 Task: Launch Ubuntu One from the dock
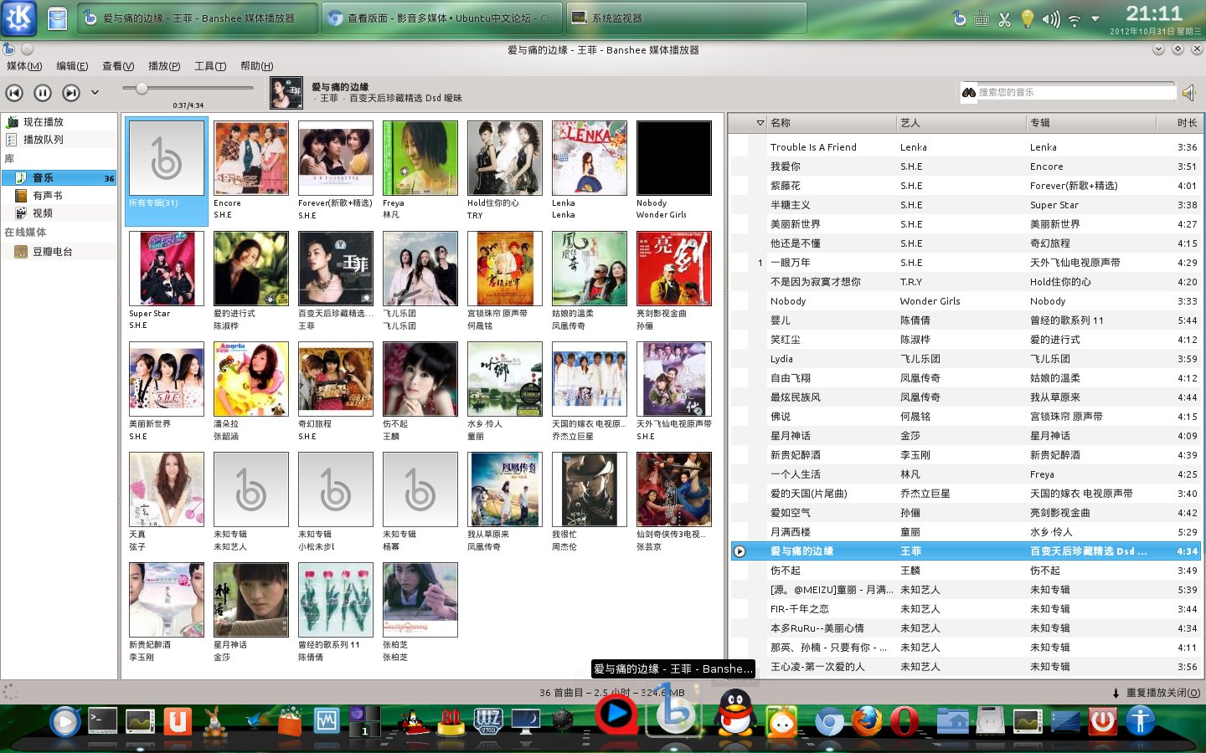(x=178, y=720)
